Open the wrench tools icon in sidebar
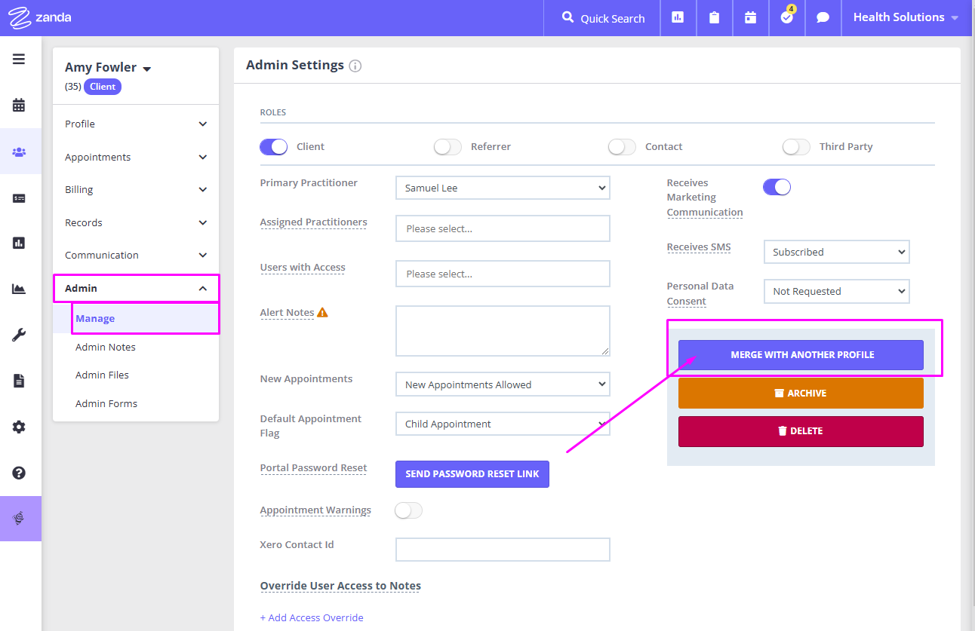 pyautogui.click(x=20, y=334)
